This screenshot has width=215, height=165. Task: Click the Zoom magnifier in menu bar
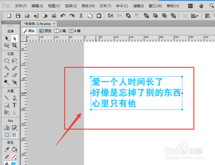(212, 6)
